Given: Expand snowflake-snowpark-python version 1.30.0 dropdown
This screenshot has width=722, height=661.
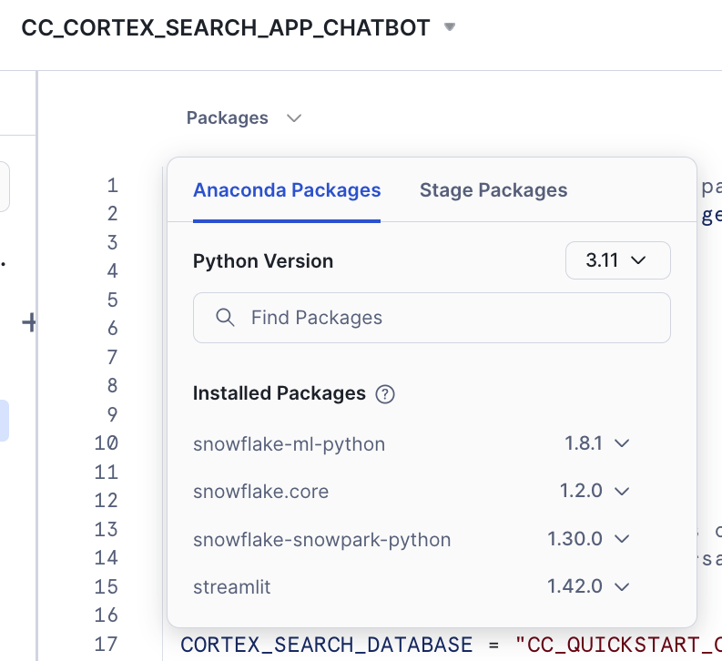Looking at the screenshot, I should (588, 539).
